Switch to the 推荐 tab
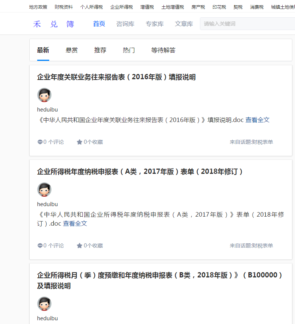The image size is (295, 324). pyautogui.click(x=100, y=50)
